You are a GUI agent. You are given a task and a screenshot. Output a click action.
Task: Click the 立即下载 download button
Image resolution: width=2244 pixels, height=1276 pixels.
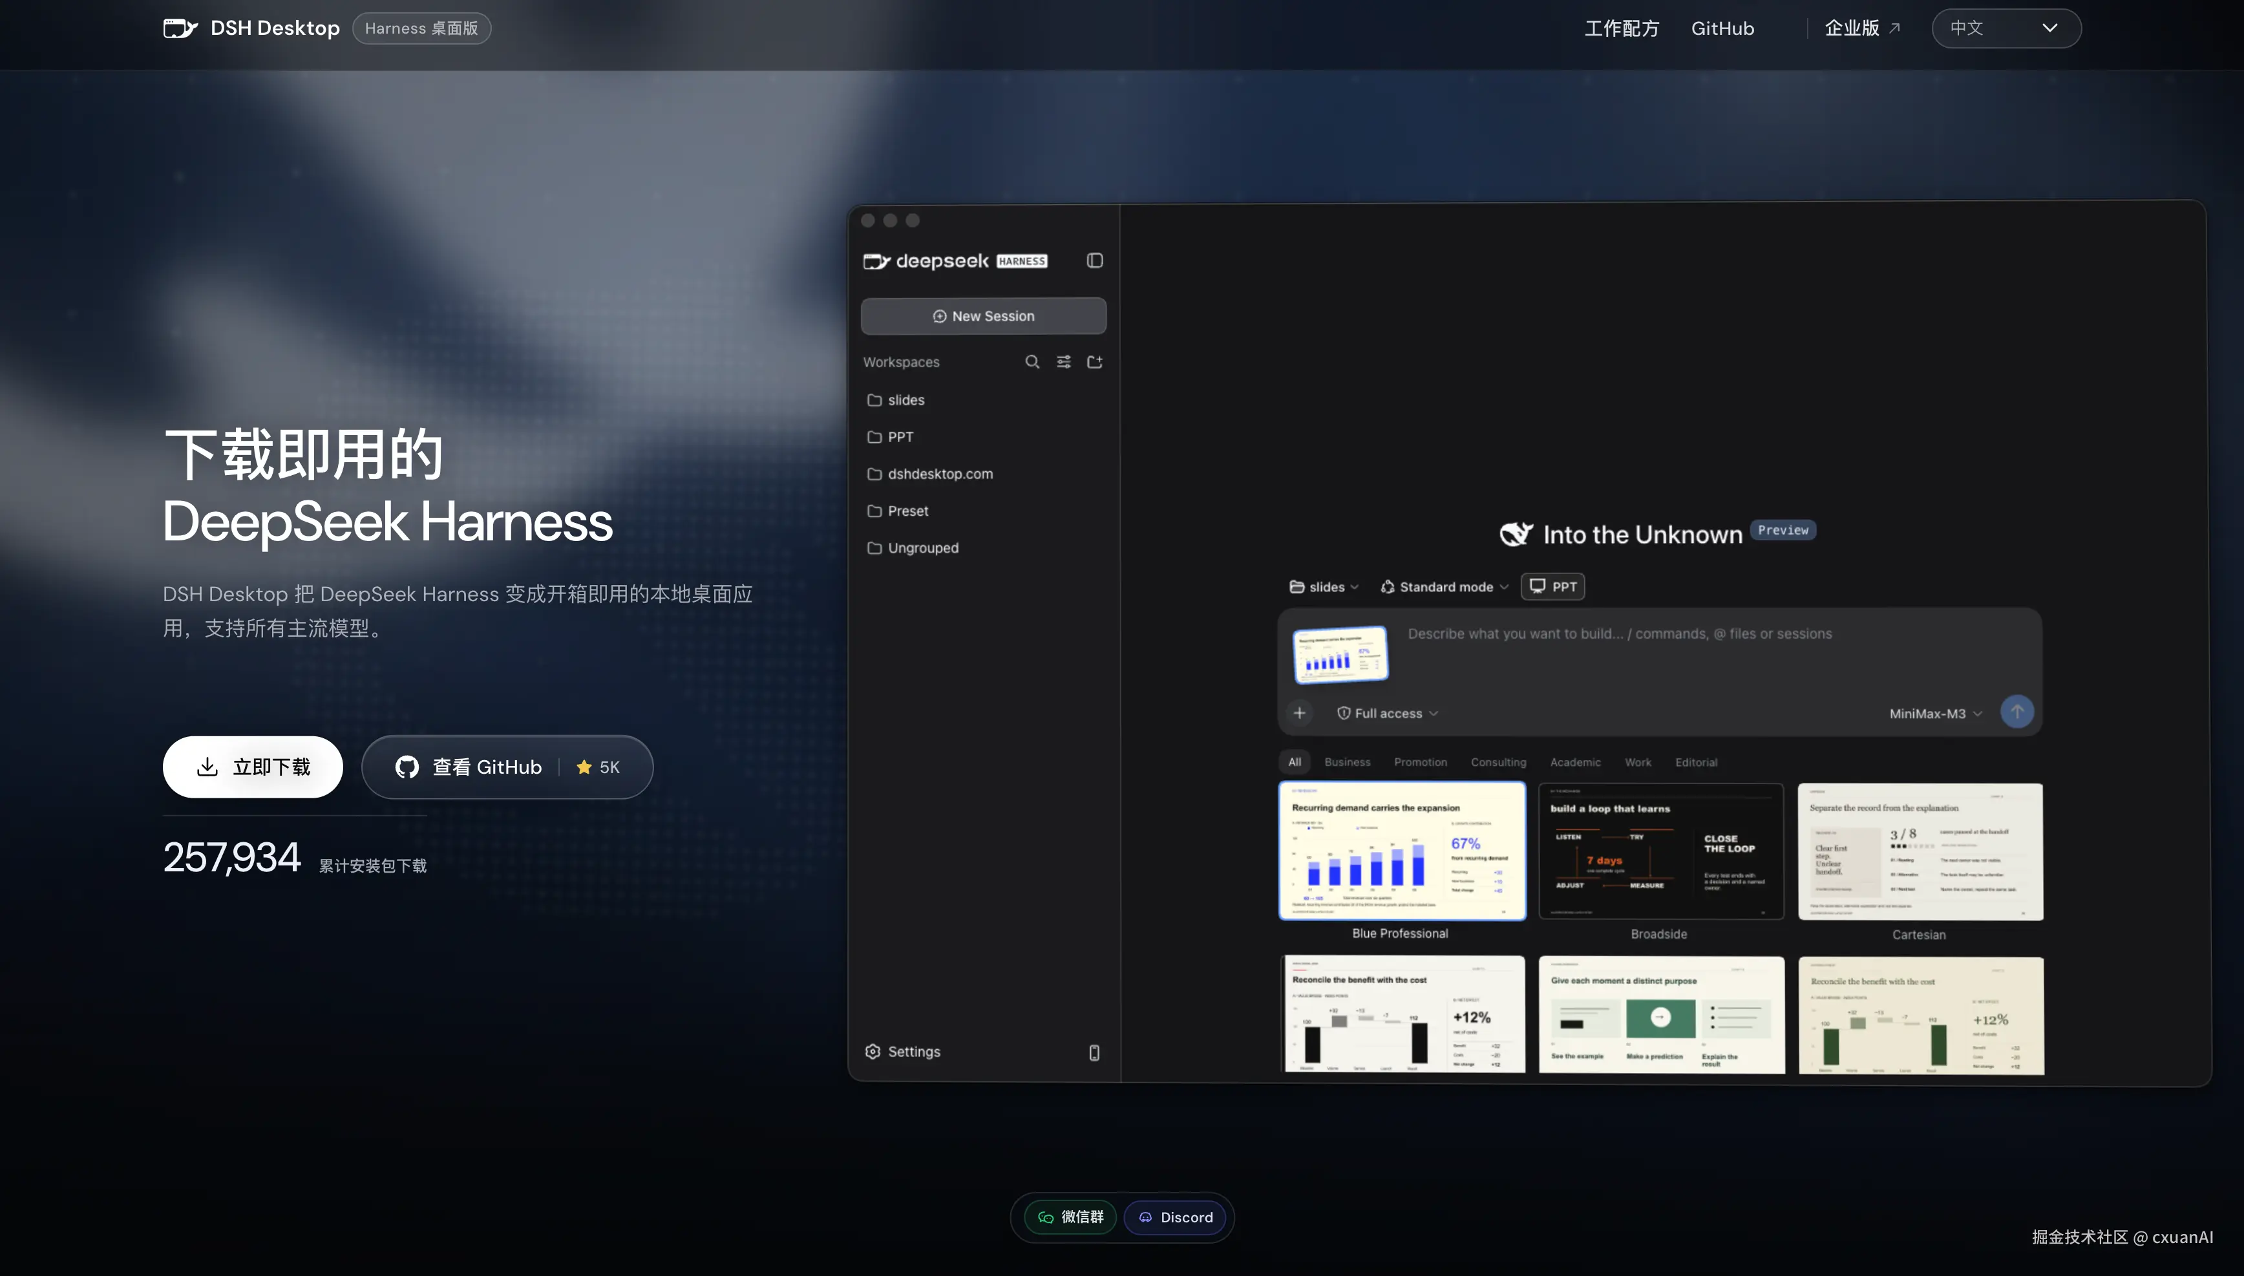click(x=252, y=767)
